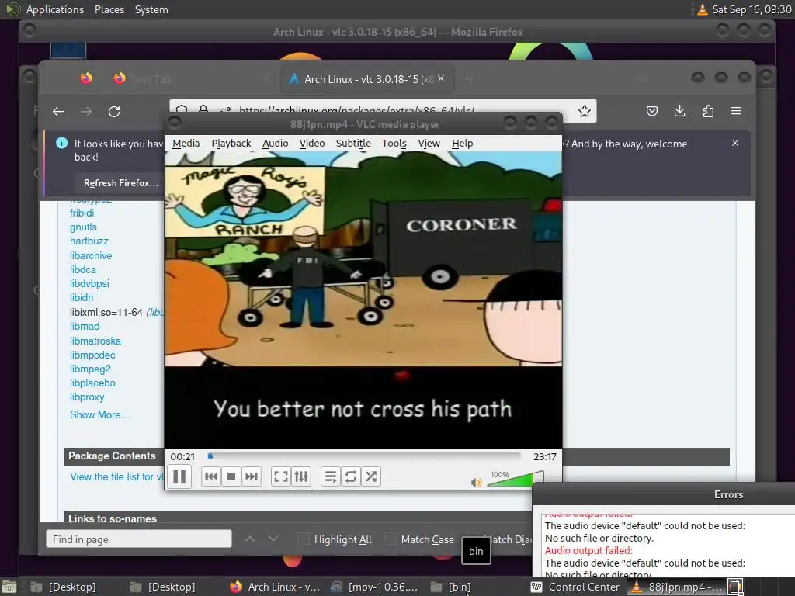795x596 pixels.
Task: Click the elapsed time 00:21 label
Action: click(182, 456)
